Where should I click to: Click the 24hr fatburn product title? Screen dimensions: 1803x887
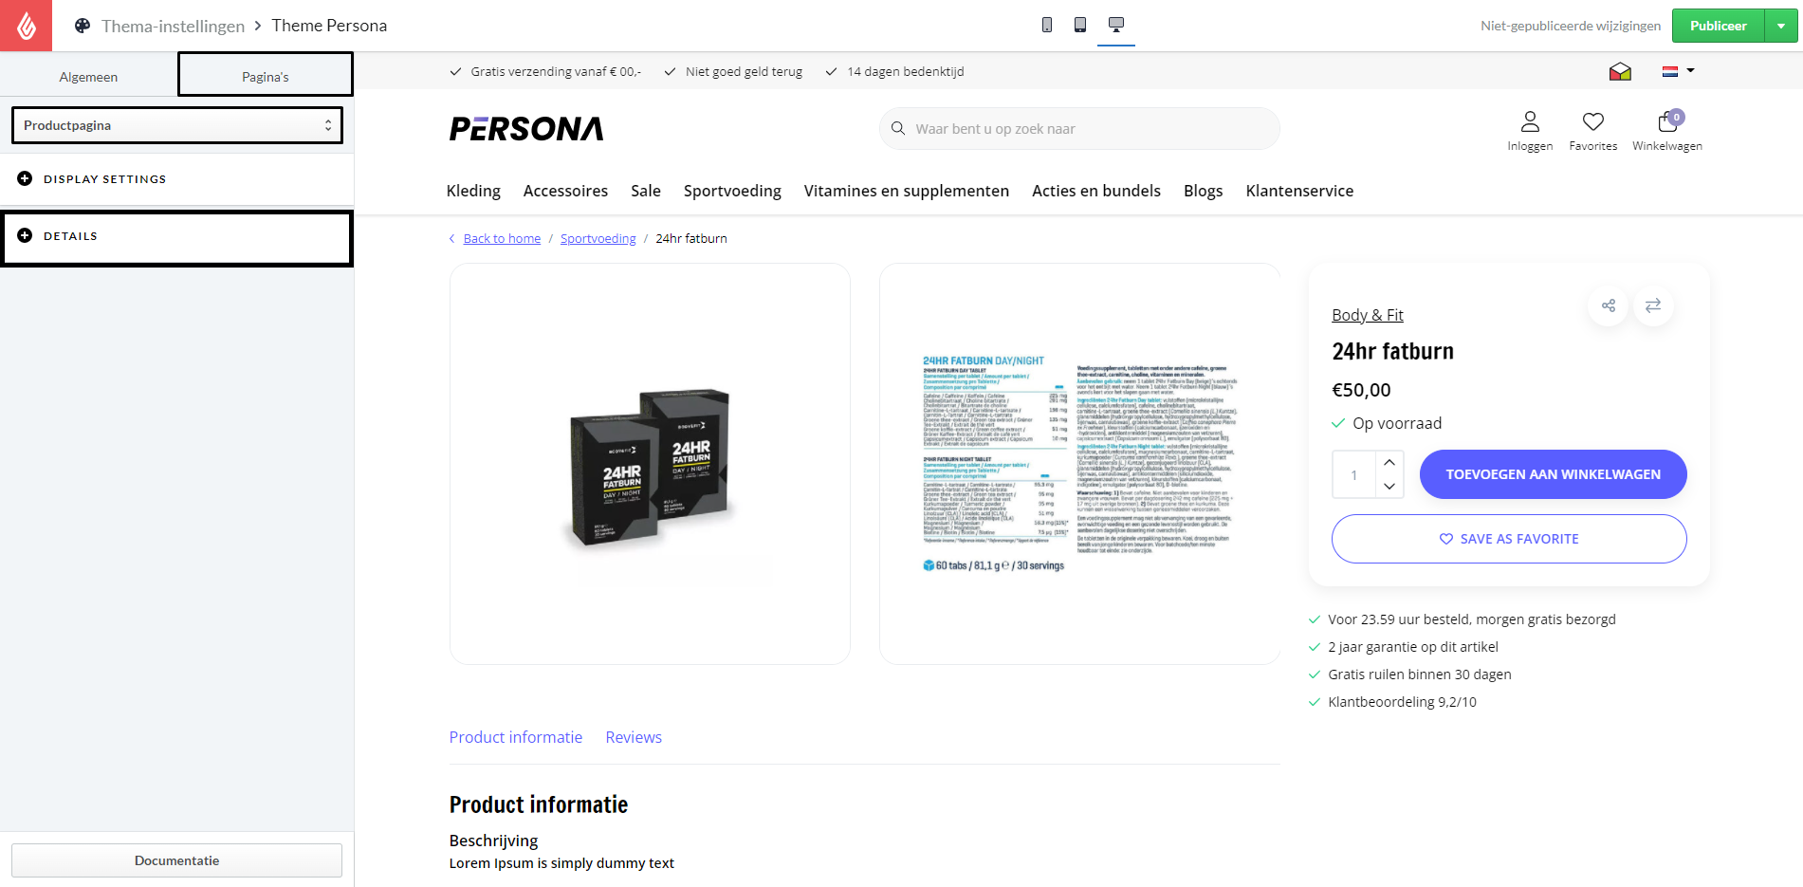point(1392,351)
